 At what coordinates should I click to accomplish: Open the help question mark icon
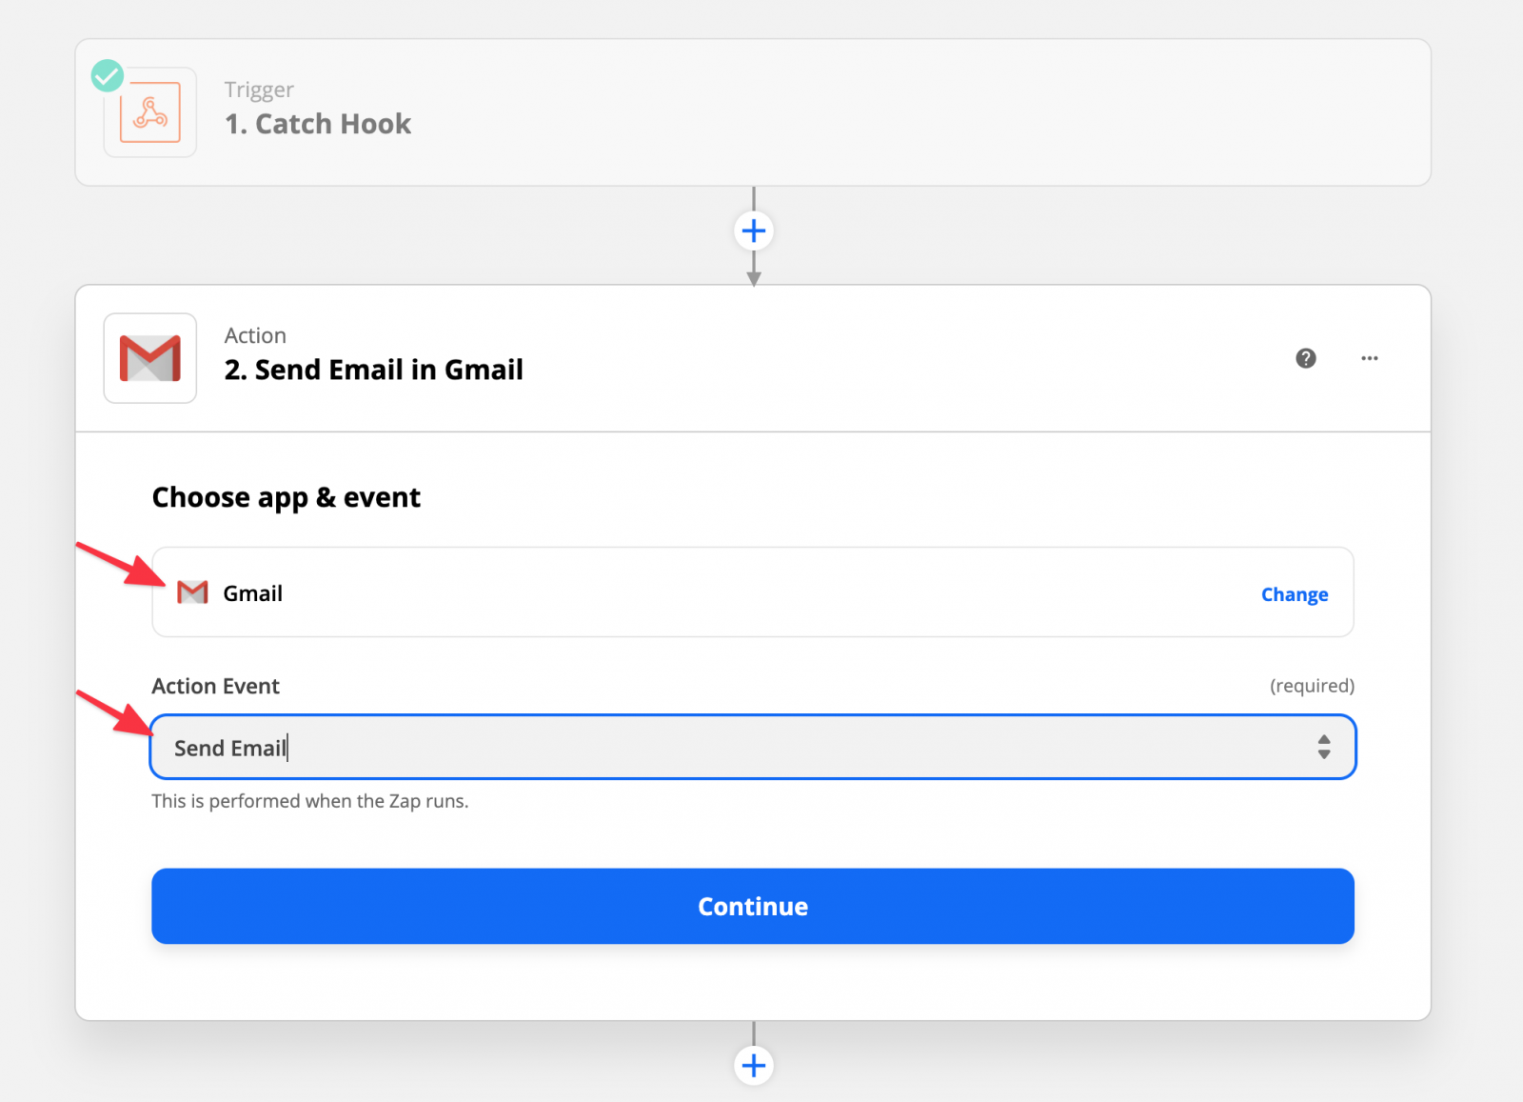tap(1305, 358)
